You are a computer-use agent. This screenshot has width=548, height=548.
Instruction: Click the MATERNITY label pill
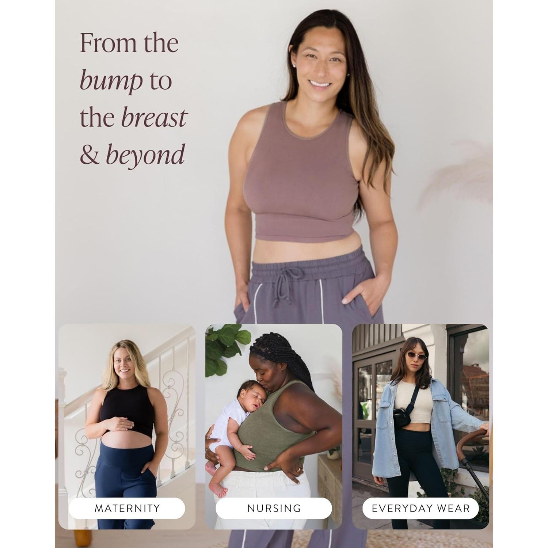[x=127, y=508]
